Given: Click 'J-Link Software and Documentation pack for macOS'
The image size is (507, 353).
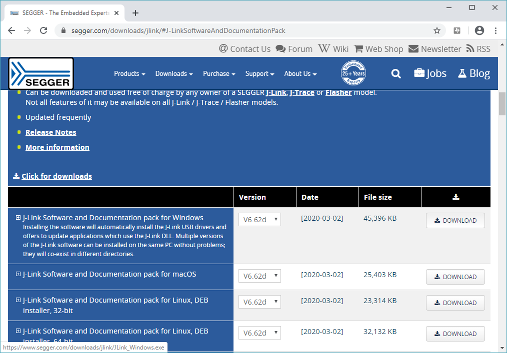Looking at the screenshot, I should pyautogui.click(x=109, y=274).
